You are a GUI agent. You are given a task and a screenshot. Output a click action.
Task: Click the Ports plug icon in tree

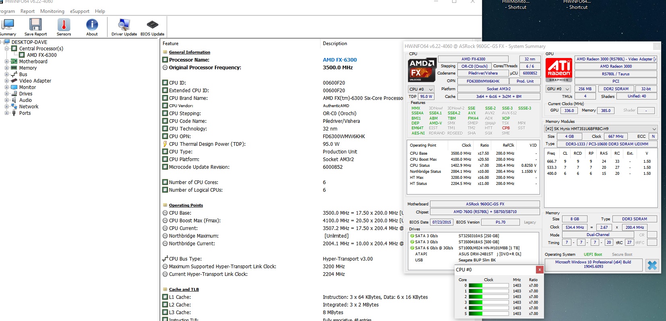14,113
